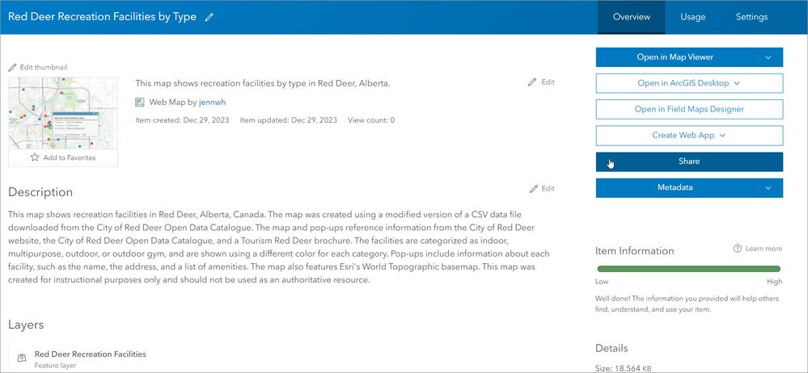Click the green Item Information progress bar
The width and height of the screenshot is (808, 373).
(x=688, y=269)
